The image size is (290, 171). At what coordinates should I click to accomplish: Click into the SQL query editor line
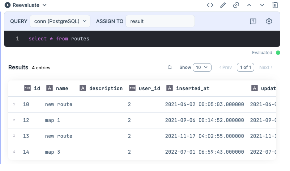(x=142, y=39)
